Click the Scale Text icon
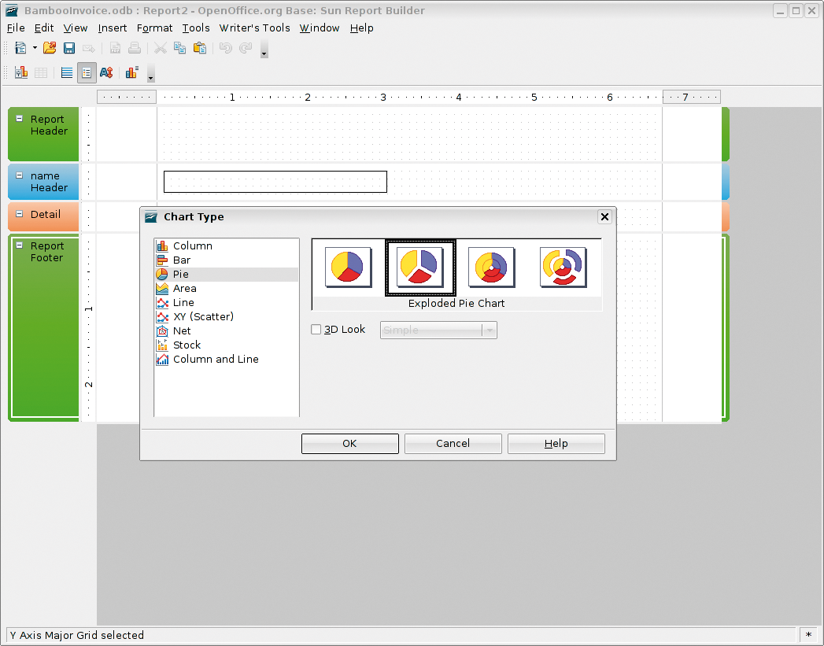 click(106, 72)
